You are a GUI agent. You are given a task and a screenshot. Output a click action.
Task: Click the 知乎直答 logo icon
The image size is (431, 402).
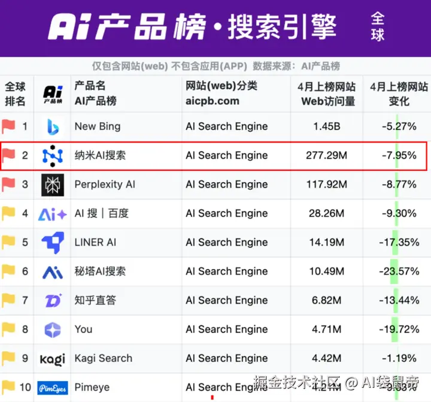click(x=53, y=301)
